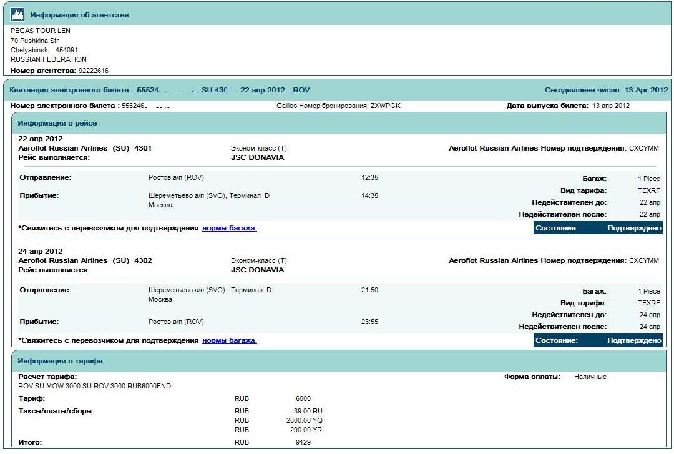674x454 pixels.
Task: Select flight title 'Aeroflot Russian Airlines (SU) 4301'
Action: point(85,148)
